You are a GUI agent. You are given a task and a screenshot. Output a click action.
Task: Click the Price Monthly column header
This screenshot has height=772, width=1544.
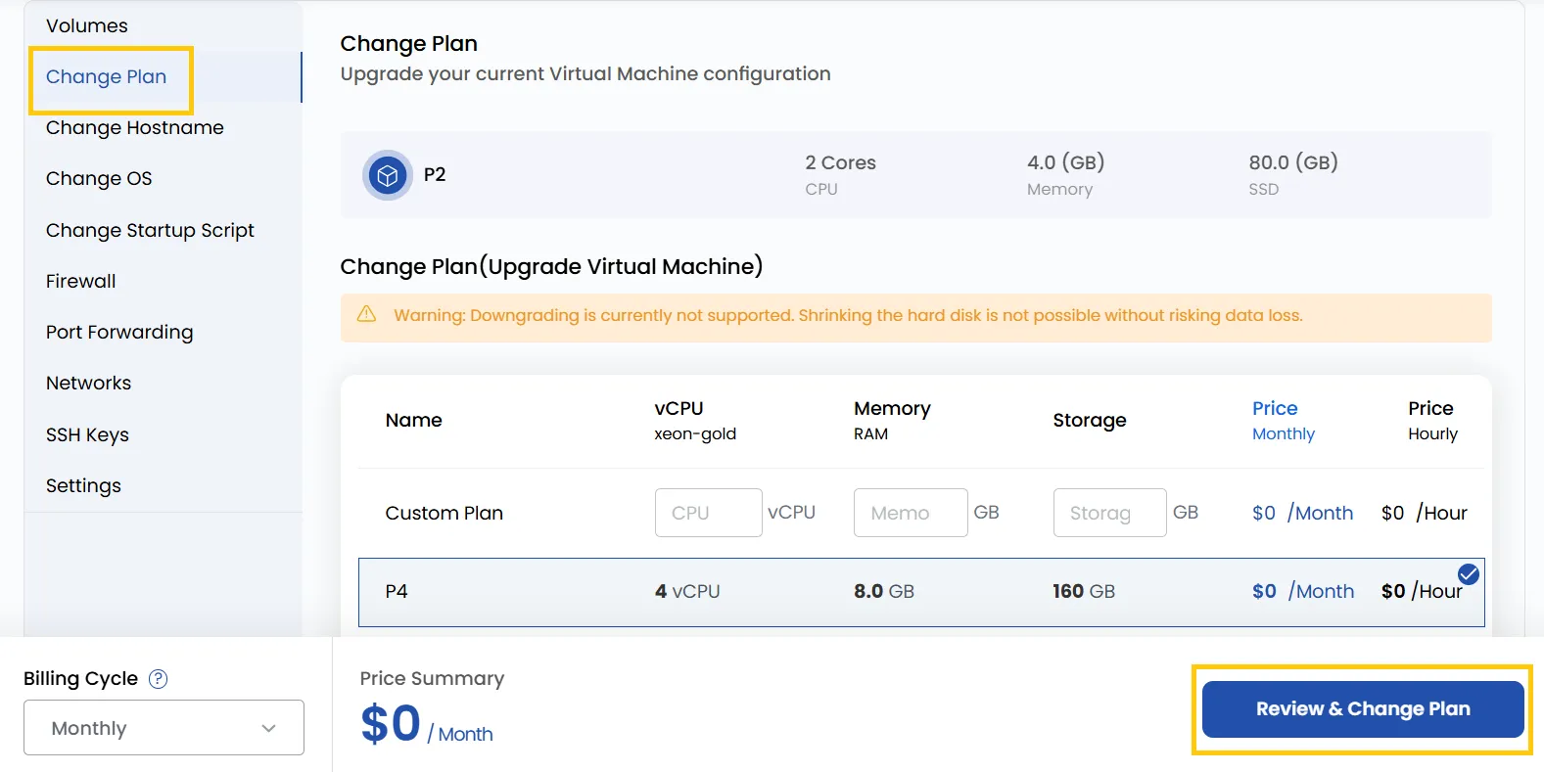pyautogui.click(x=1284, y=420)
